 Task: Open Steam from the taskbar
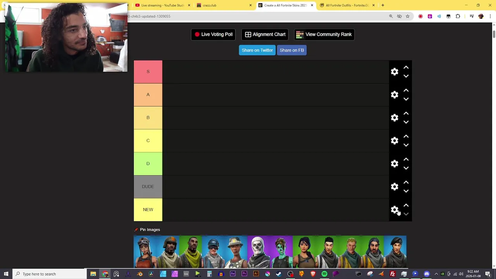[279, 274]
